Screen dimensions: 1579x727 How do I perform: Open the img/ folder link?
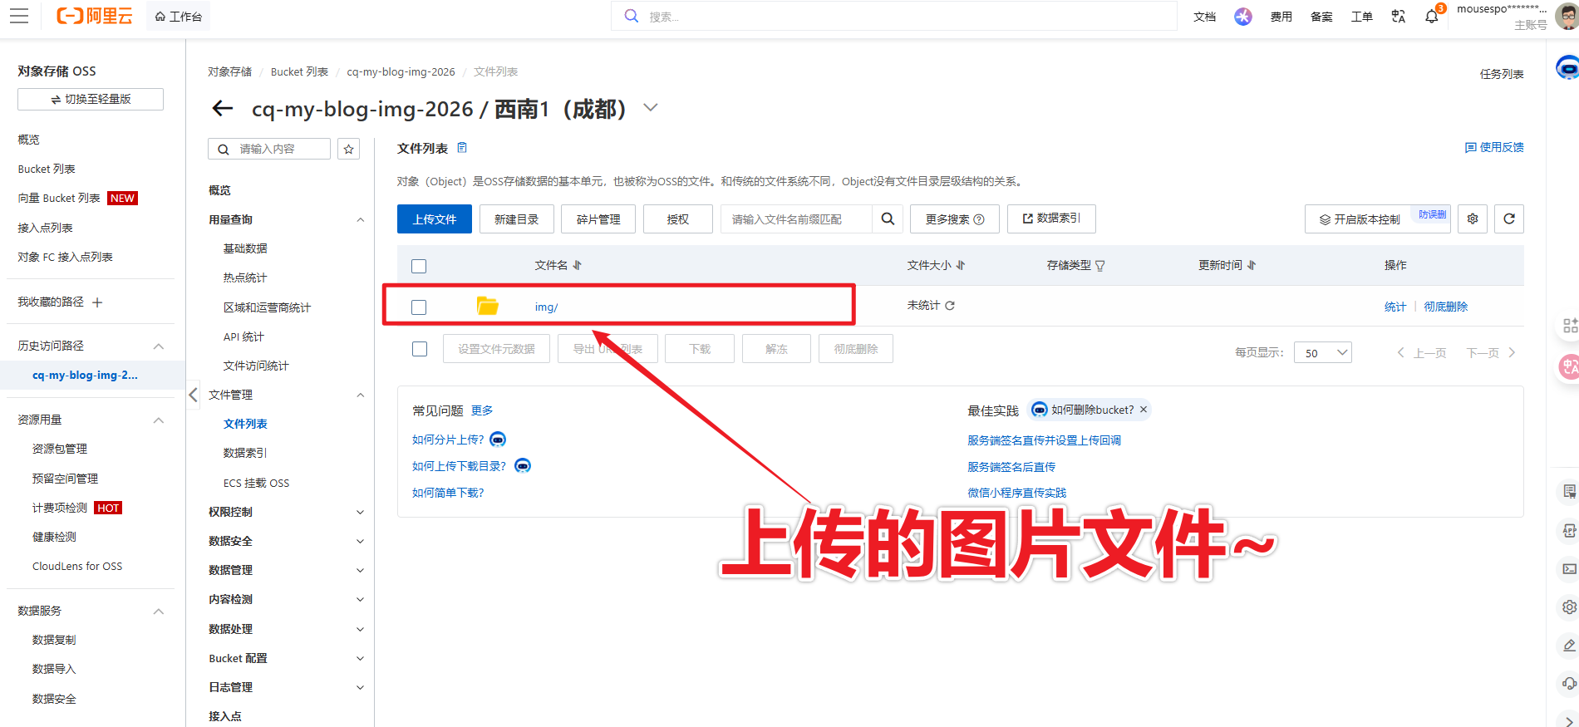[546, 307]
